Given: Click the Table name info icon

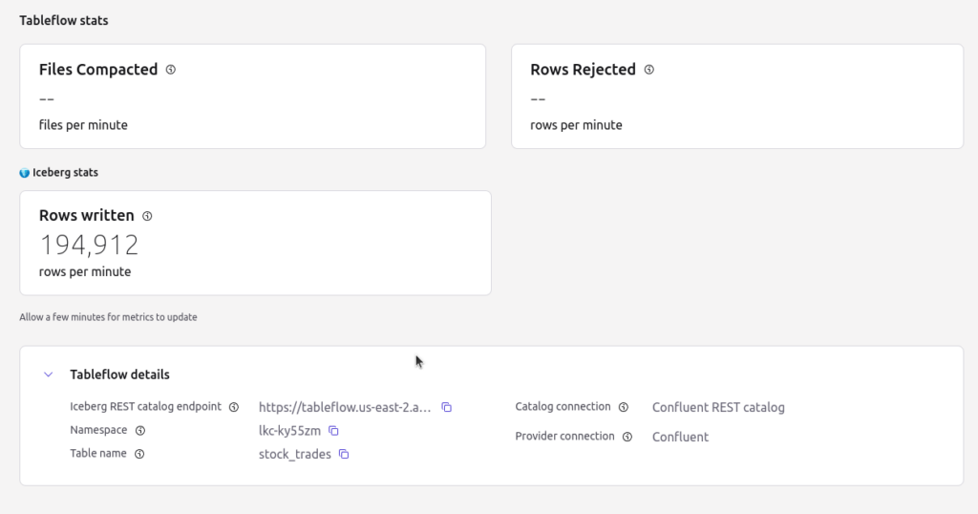Looking at the screenshot, I should (x=139, y=454).
